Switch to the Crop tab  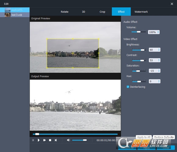coord(102,12)
